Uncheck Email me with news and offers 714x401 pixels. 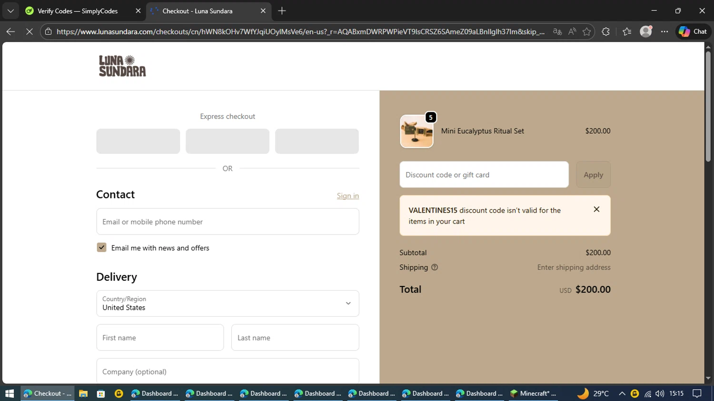point(101,247)
